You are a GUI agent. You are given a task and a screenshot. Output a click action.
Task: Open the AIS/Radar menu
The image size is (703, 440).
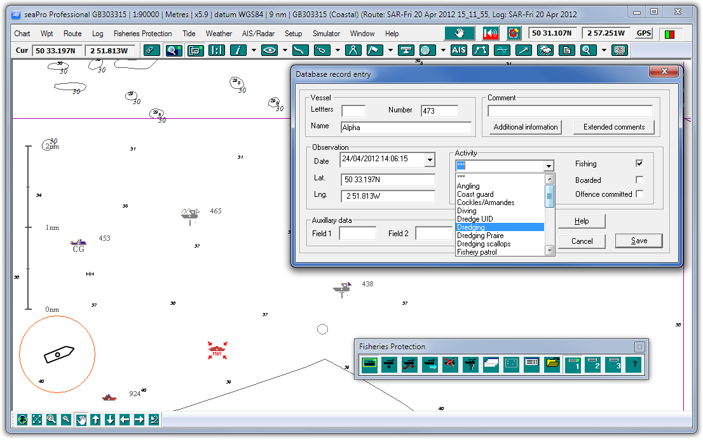tap(258, 34)
